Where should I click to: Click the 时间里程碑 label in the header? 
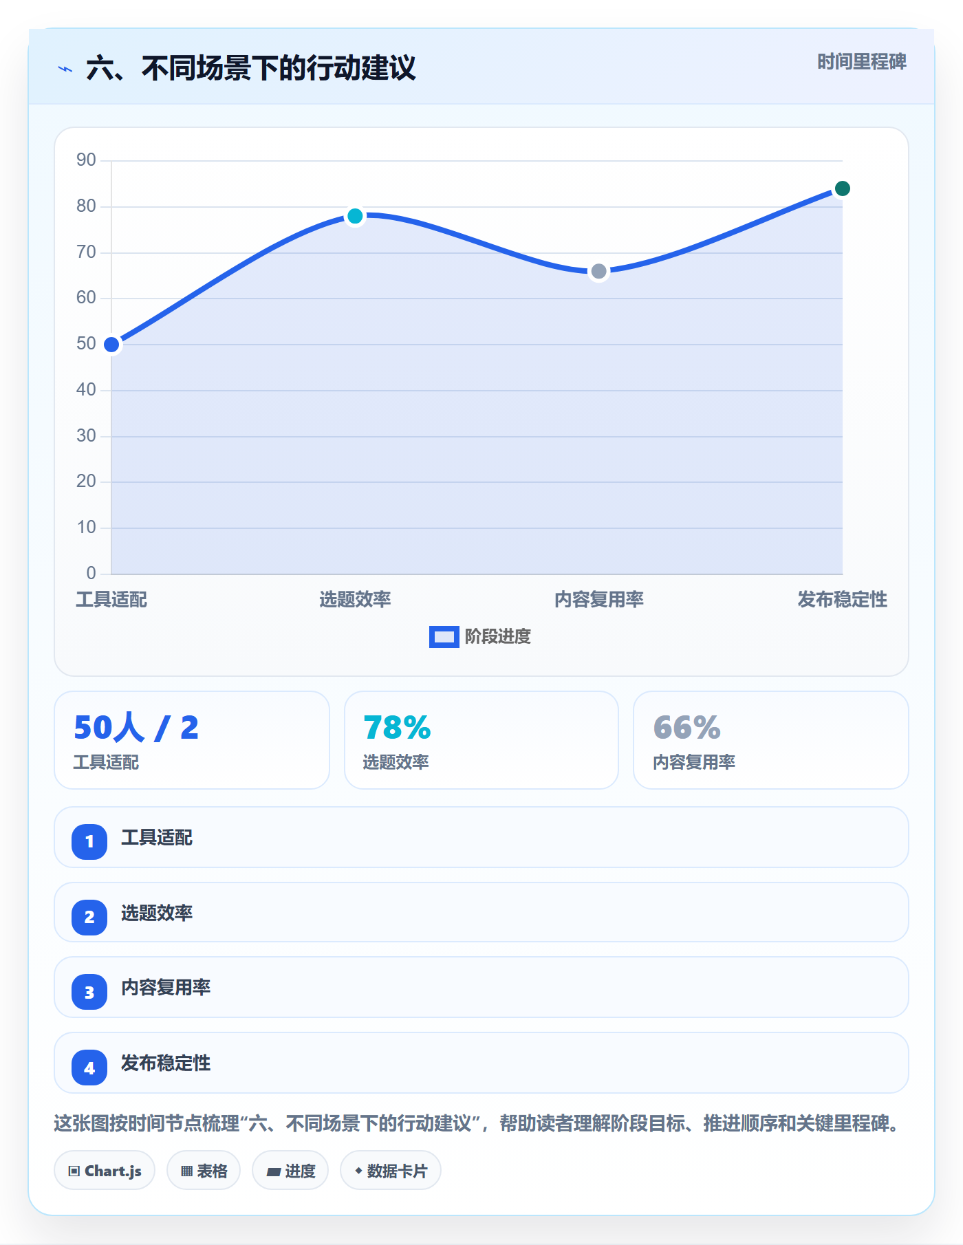pyautogui.click(x=861, y=62)
